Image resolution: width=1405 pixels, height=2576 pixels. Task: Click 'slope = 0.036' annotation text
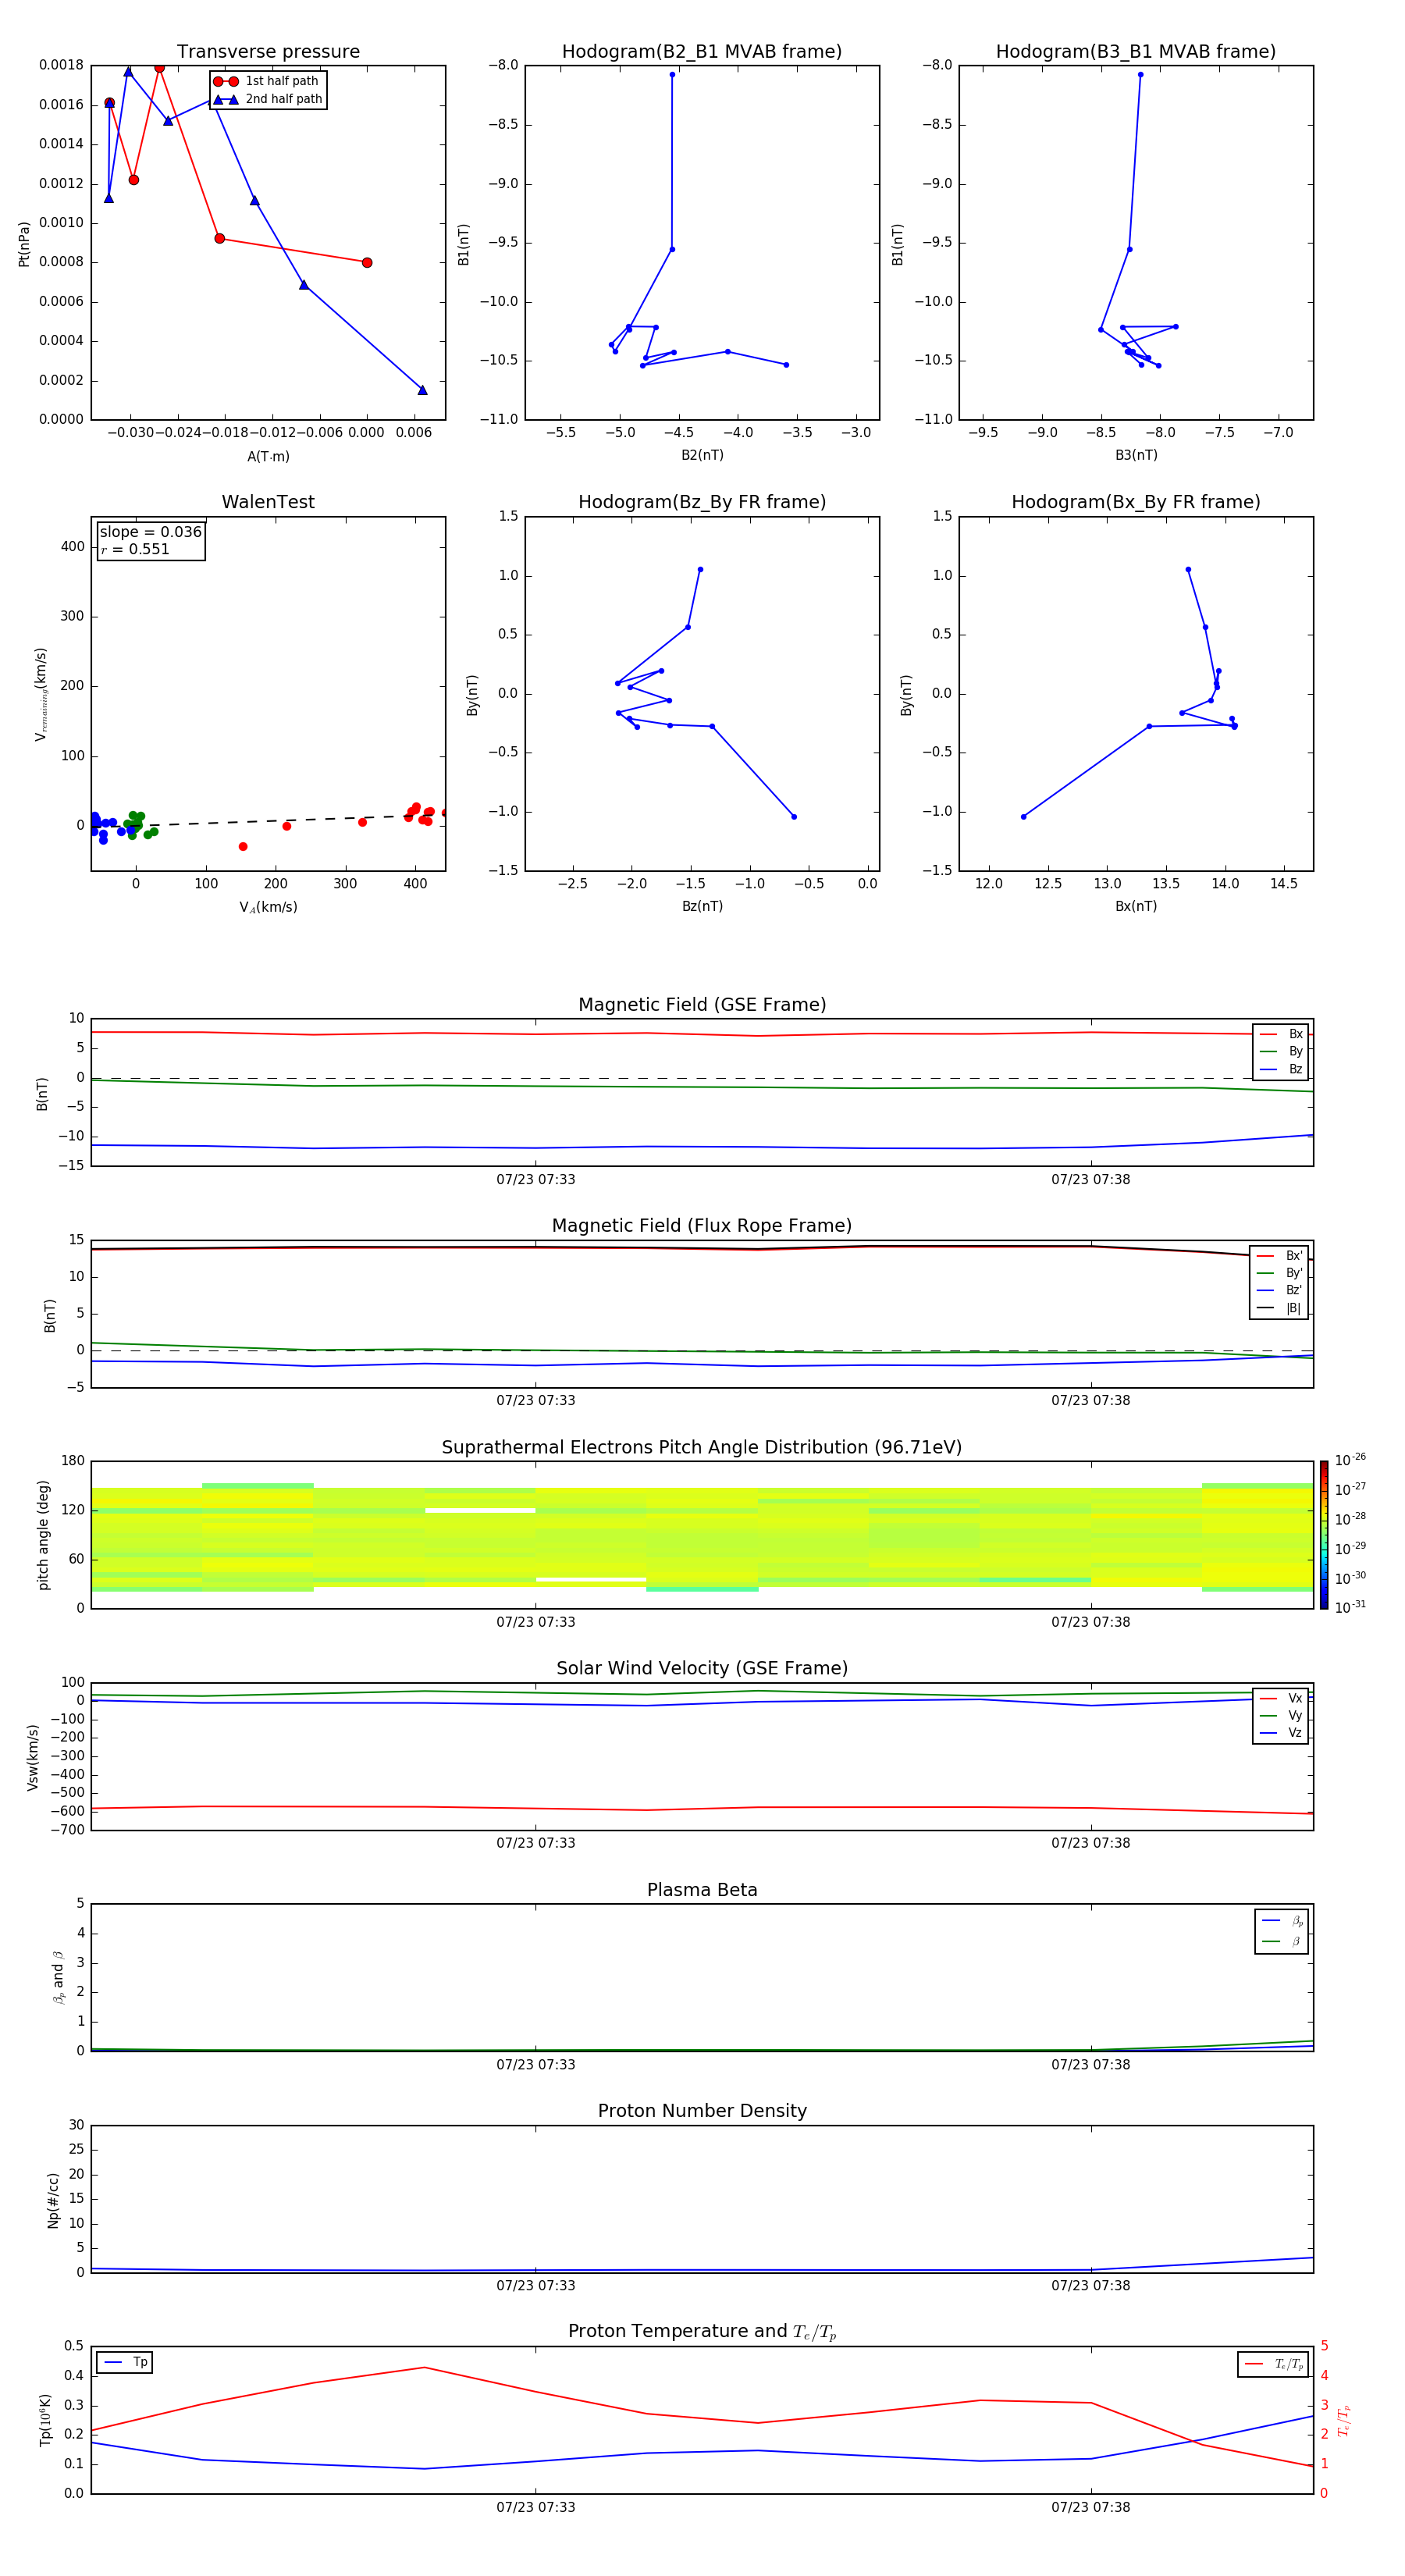(151, 532)
